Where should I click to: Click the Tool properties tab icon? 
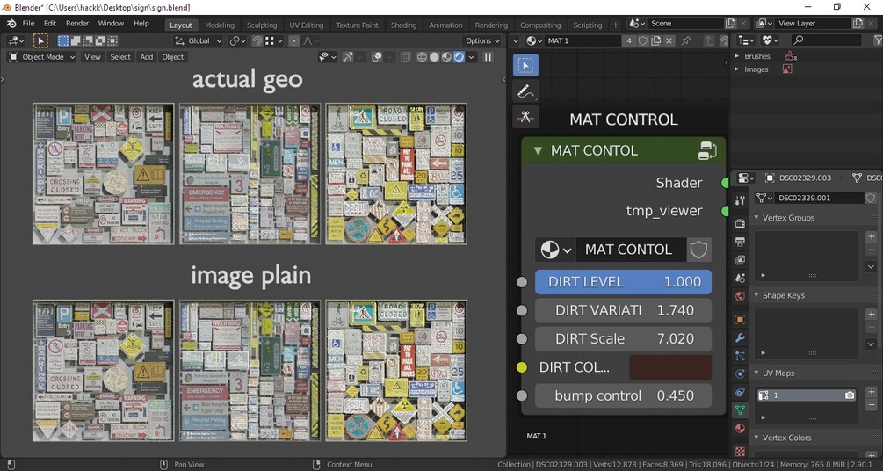pyautogui.click(x=740, y=200)
